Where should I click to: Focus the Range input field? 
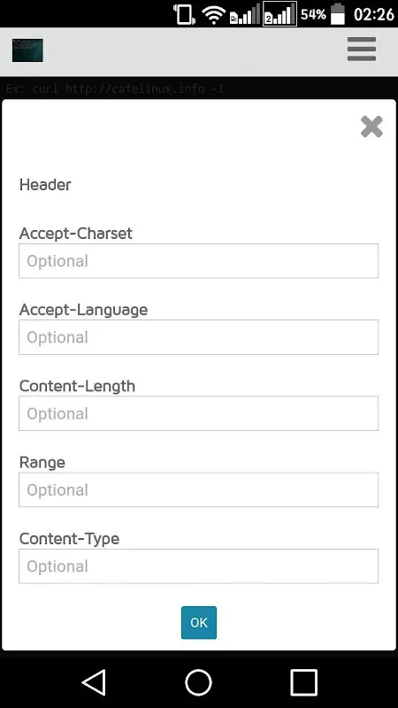(198, 490)
